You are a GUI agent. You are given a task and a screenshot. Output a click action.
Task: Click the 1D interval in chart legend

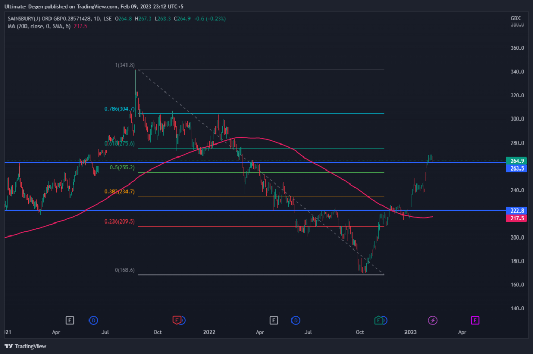point(97,19)
